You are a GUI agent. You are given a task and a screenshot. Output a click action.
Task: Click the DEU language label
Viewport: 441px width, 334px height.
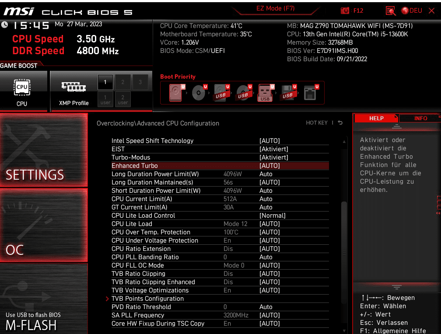pyautogui.click(x=416, y=10)
